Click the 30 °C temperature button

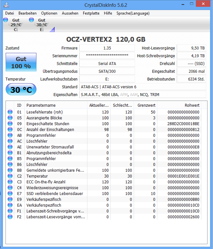click(21, 90)
